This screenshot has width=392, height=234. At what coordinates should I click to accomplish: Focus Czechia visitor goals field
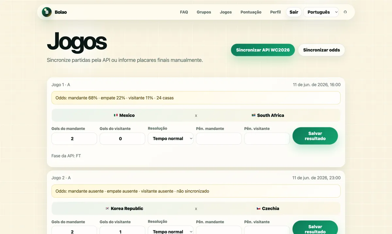click(122, 230)
